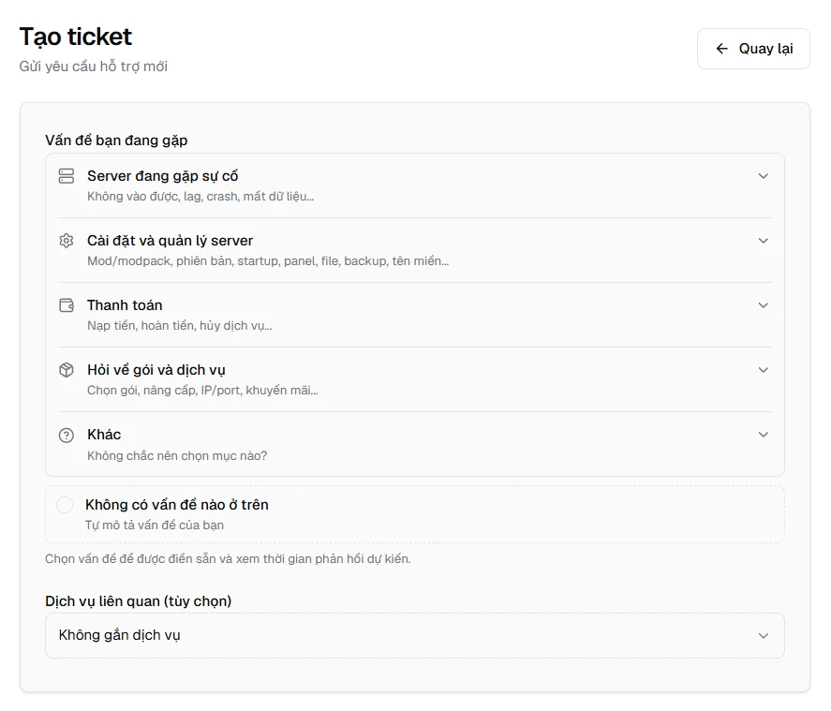
Task: Click the title 'Hỏi về gói và dịch vụ'
Action: pos(156,370)
